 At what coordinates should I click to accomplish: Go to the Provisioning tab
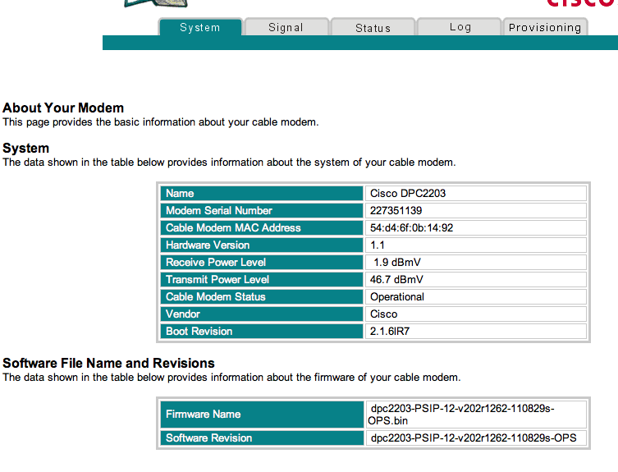pyautogui.click(x=545, y=27)
